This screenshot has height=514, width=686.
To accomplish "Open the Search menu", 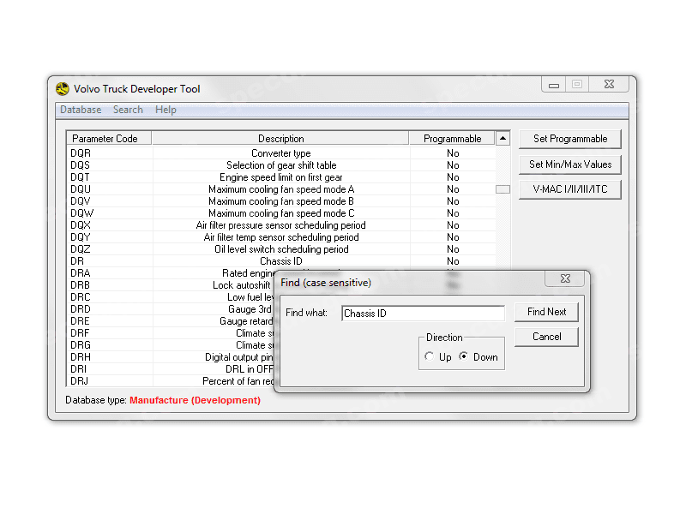I will pos(128,110).
